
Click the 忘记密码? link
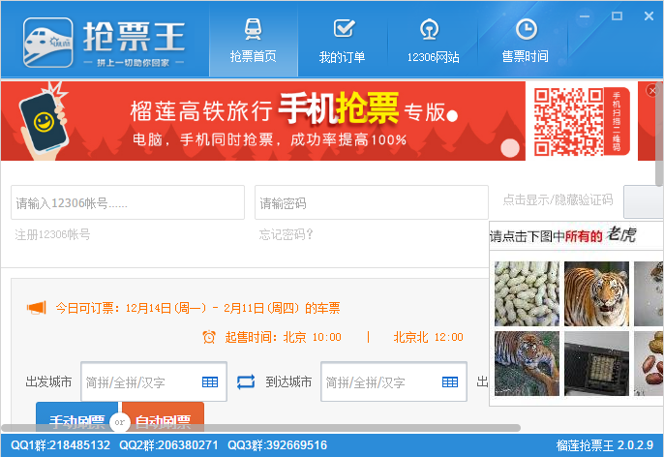tap(287, 234)
